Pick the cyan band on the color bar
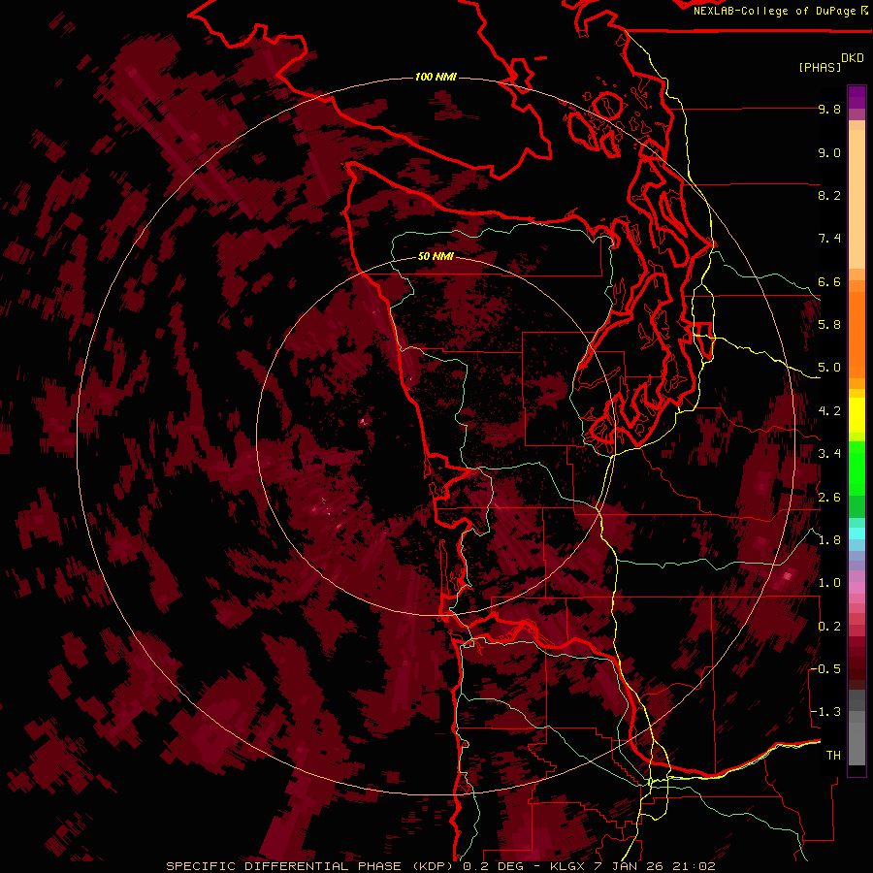The image size is (873, 873). coord(857,533)
